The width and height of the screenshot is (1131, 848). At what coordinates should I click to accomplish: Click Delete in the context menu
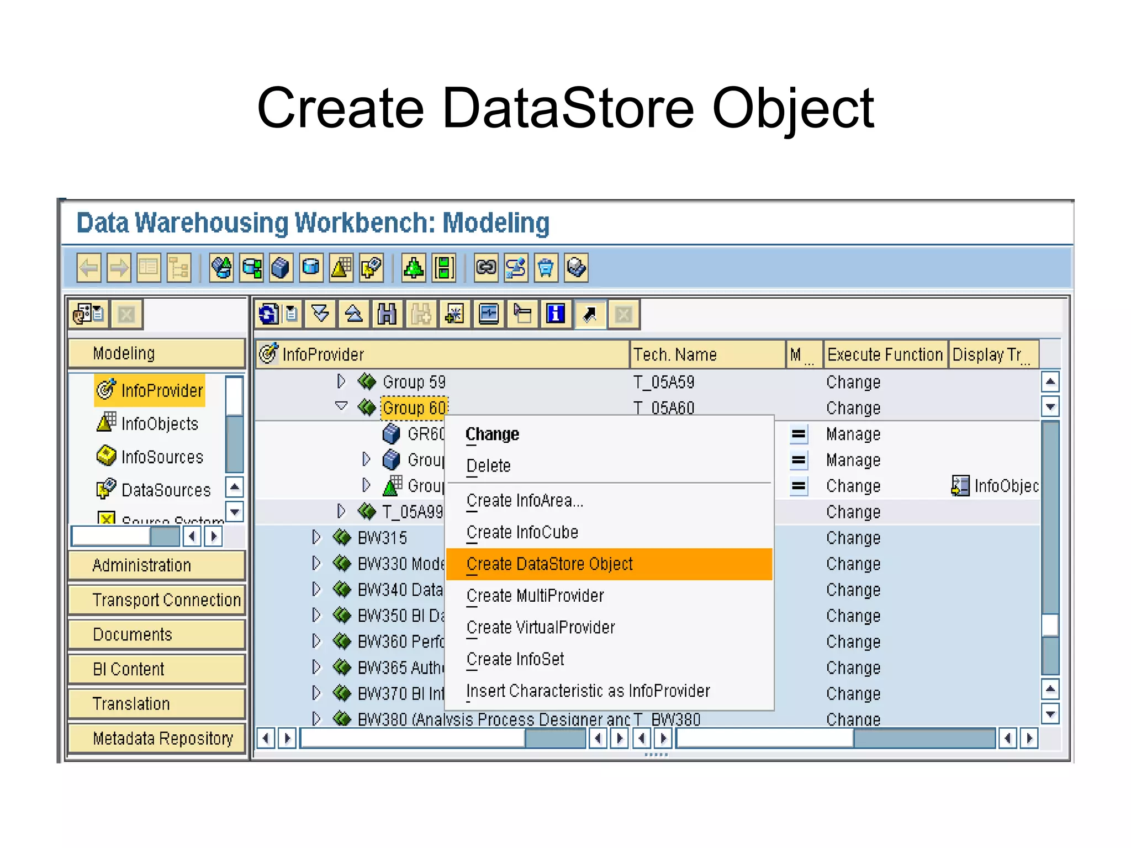[488, 466]
